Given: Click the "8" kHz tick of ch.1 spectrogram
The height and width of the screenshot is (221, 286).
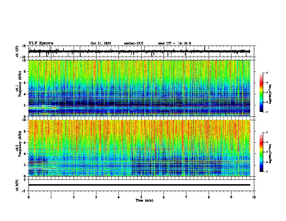Looking at the screenshot, I should point(25,71).
